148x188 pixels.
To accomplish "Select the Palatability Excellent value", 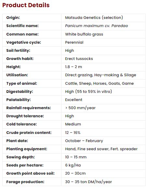I will 74,100.
